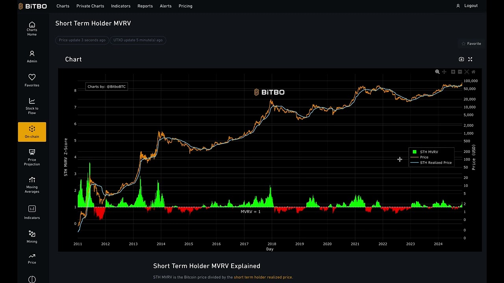504x283 pixels.
Task: Select the chart Pan tool
Action: 444,72
